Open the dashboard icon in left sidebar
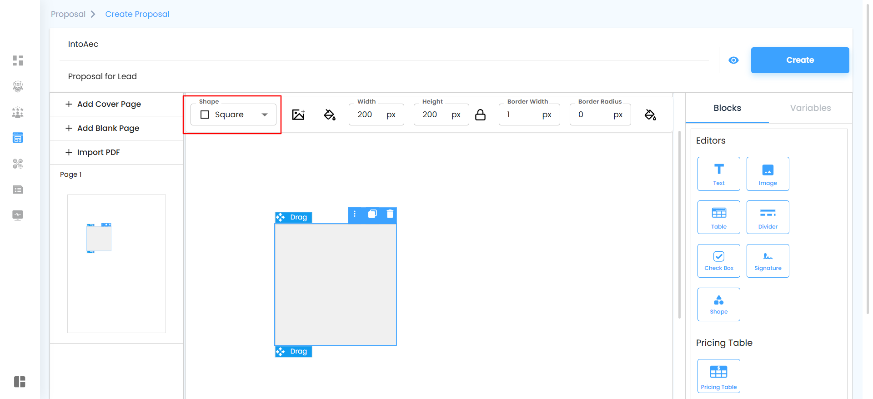Image resolution: width=873 pixels, height=399 pixels. [18, 60]
